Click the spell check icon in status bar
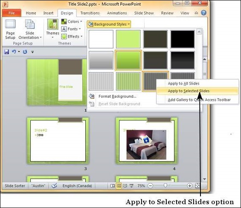Screen dimensions: 241x208 [x=54, y=186]
